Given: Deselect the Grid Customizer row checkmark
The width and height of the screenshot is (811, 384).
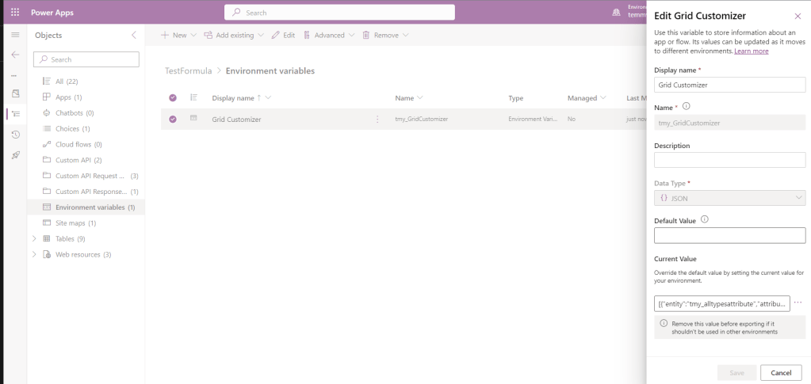Looking at the screenshot, I should point(173,119).
